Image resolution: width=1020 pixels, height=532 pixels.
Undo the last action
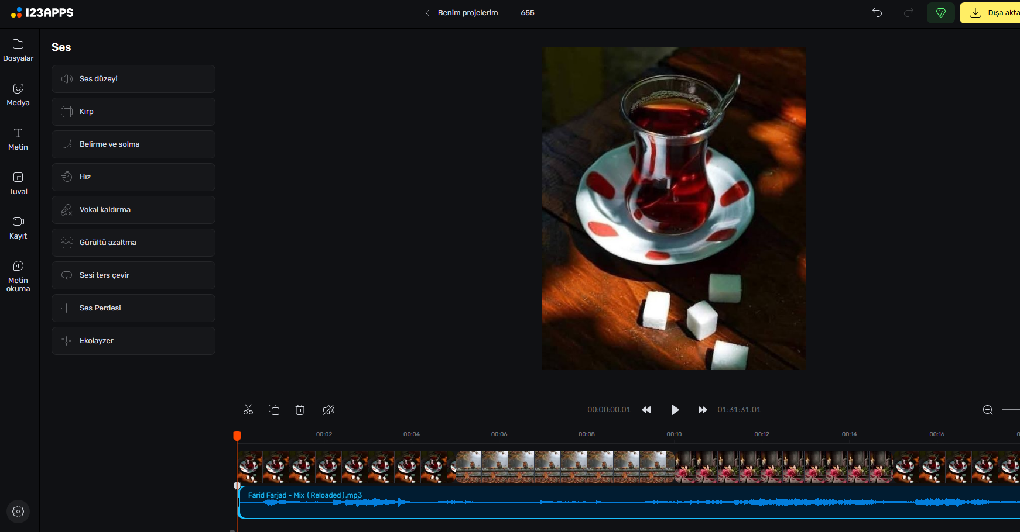877,13
